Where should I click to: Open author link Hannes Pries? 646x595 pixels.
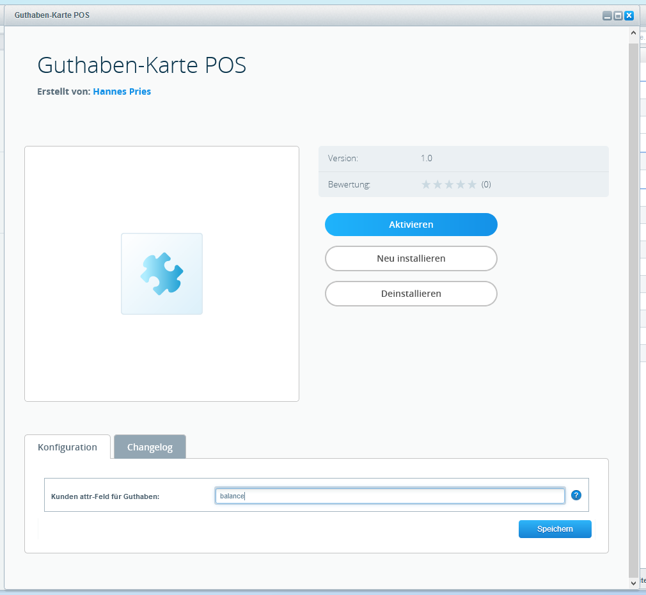(122, 91)
